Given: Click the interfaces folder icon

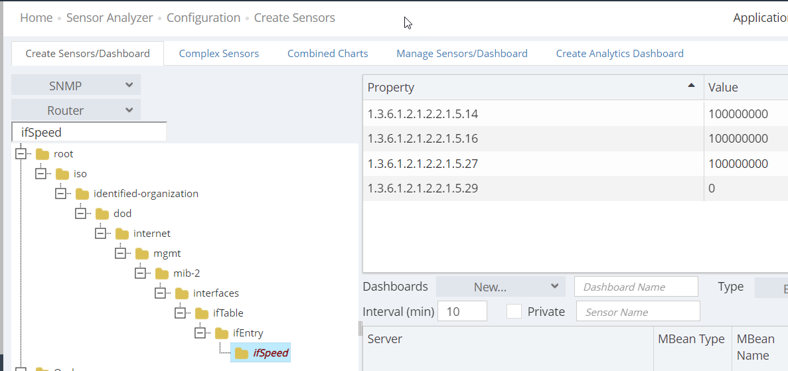Looking at the screenshot, I should [x=182, y=293].
